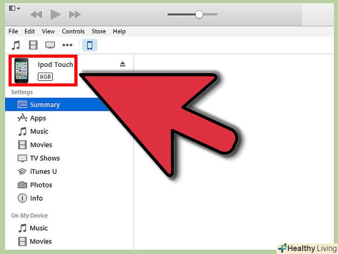Switch to the Music library icon
This screenshot has width=338, height=254.
tap(16, 45)
